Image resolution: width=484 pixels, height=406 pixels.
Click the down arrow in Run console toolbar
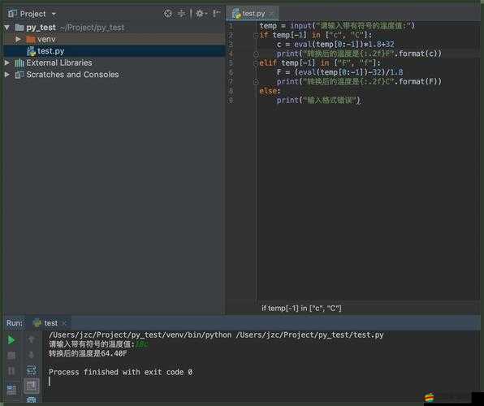tap(31, 355)
